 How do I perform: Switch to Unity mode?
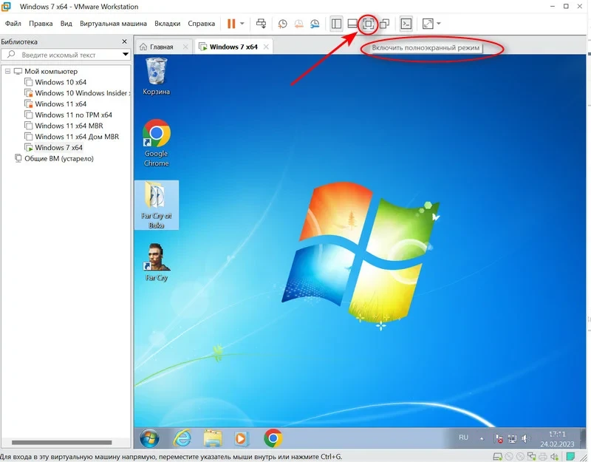click(384, 24)
